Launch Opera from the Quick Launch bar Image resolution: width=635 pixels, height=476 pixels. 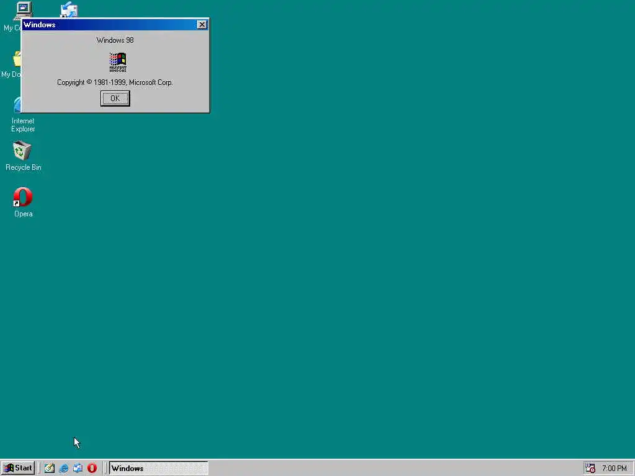coord(92,469)
